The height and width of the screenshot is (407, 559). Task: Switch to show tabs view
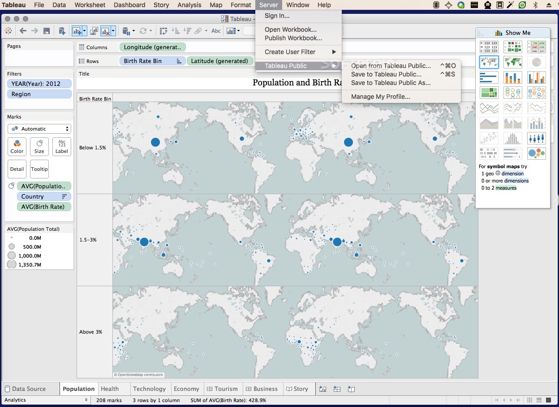click(550, 400)
